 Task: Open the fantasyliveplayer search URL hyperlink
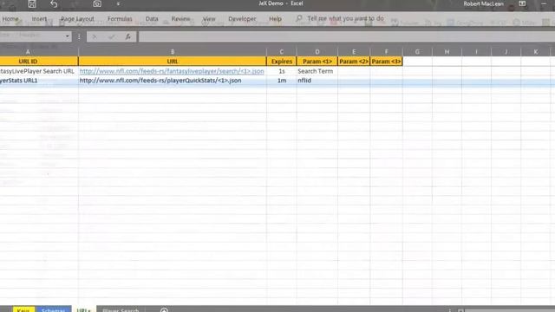(x=172, y=71)
